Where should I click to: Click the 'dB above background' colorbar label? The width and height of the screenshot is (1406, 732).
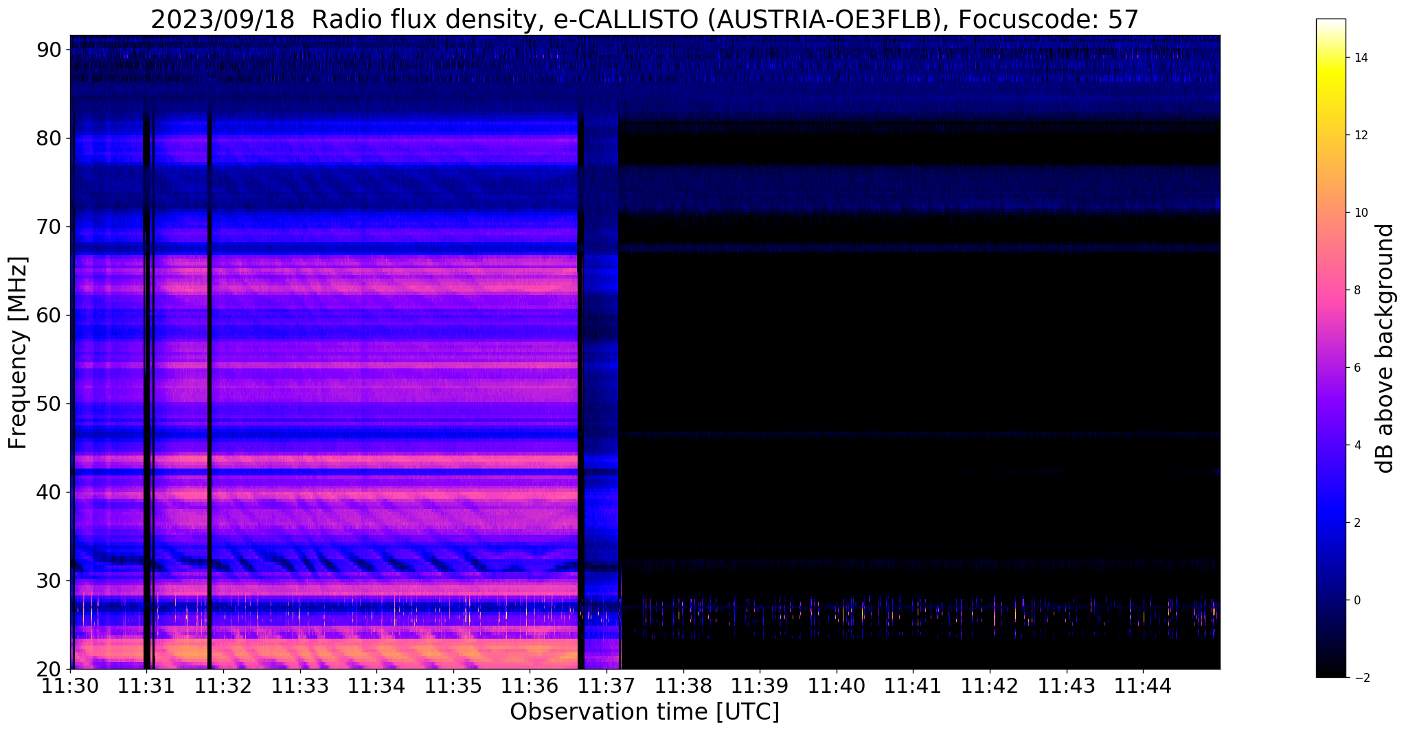point(1386,348)
